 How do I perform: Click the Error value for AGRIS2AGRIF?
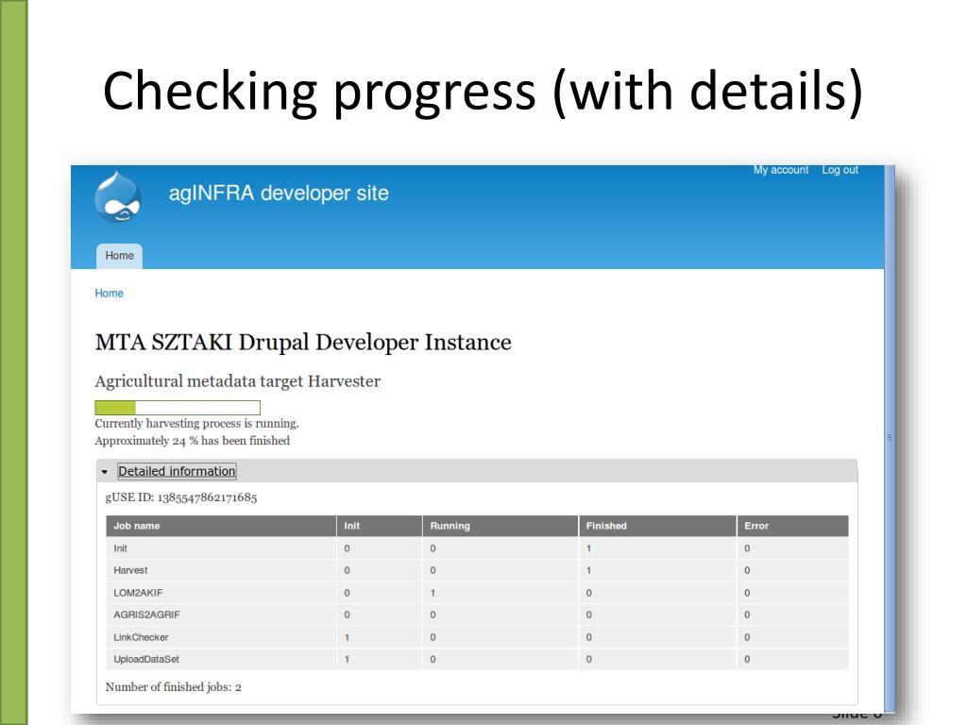pyautogui.click(x=748, y=615)
